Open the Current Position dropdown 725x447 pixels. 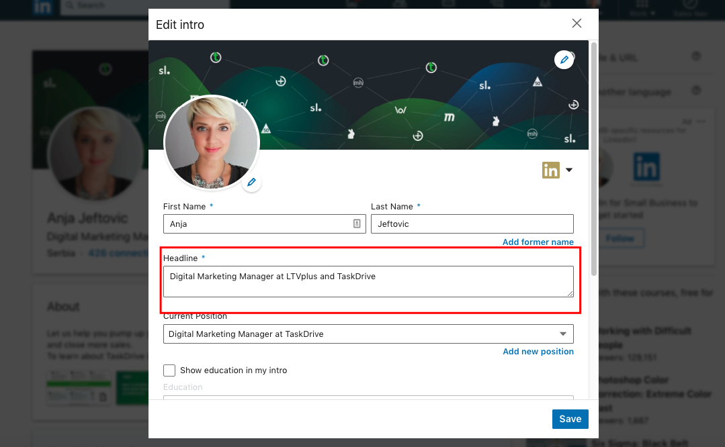(368, 334)
